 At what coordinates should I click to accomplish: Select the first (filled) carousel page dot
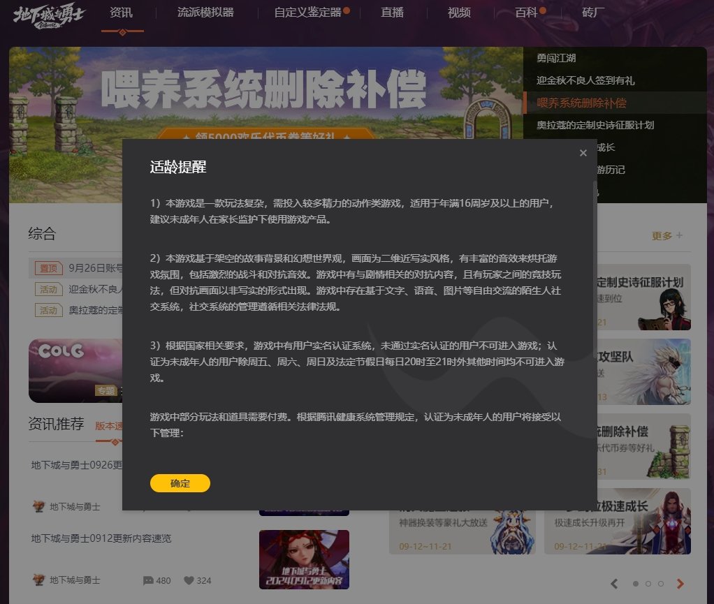click(636, 584)
